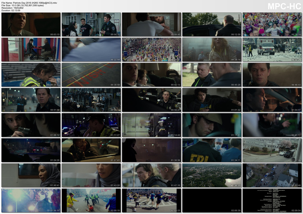Select the FBI jacket frame 01:34:11
Image resolution: width=303 pixels, height=214 pixels.
[212, 150]
